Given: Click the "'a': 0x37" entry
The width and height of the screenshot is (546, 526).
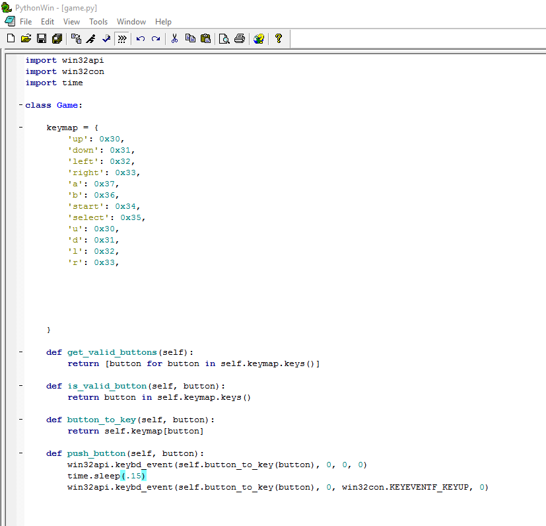Looking at the screenshot, I should 93,184.
